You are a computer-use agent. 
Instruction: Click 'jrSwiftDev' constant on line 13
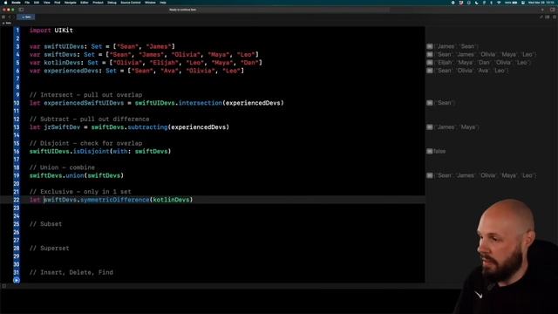(x=62, y=127)
